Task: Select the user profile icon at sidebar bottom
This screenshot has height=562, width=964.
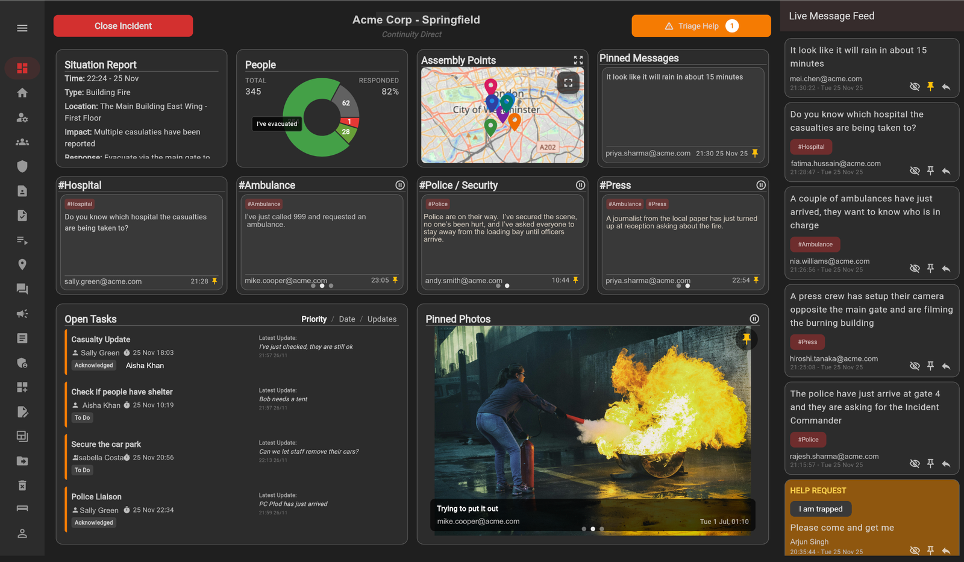Action: tap(22, 533)
